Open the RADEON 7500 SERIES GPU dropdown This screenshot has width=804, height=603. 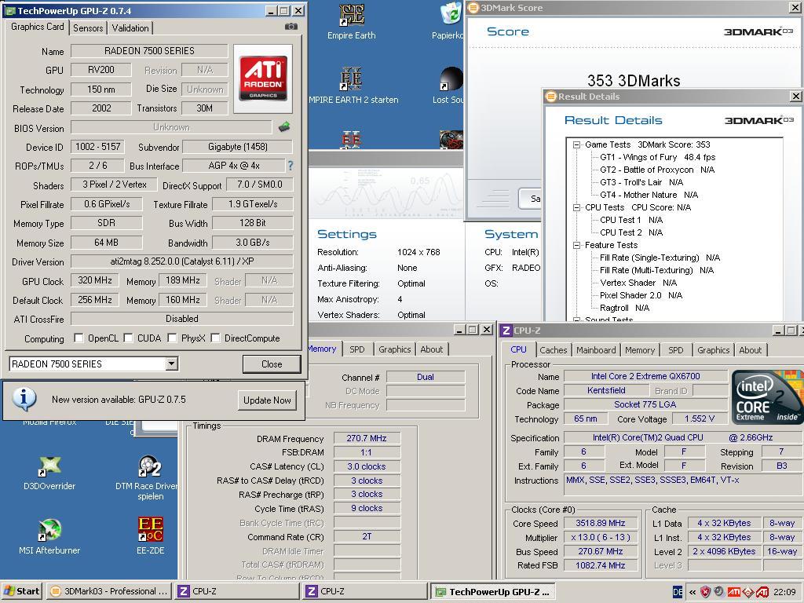[x=172, y=364]
